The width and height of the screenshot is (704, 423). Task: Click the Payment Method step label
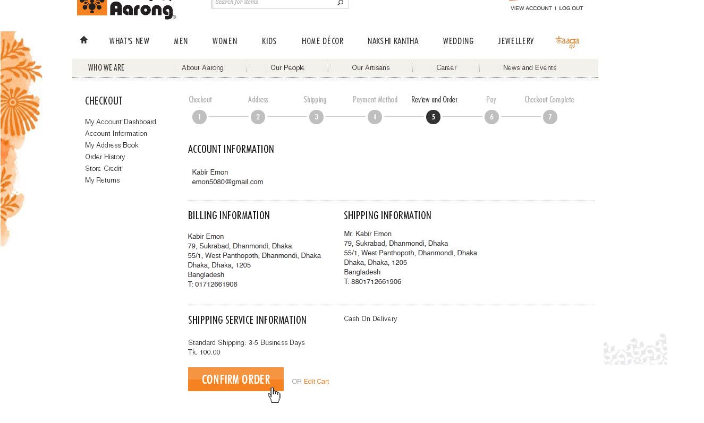375,100
